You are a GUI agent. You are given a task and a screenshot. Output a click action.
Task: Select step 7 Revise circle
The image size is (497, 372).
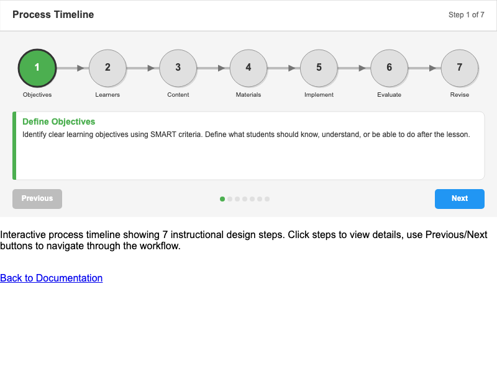click(460, 68)
